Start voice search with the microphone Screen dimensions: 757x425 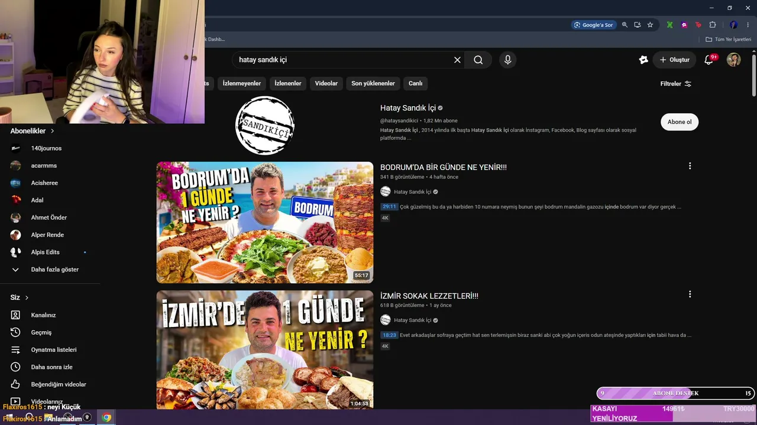(x=507, y=60)
